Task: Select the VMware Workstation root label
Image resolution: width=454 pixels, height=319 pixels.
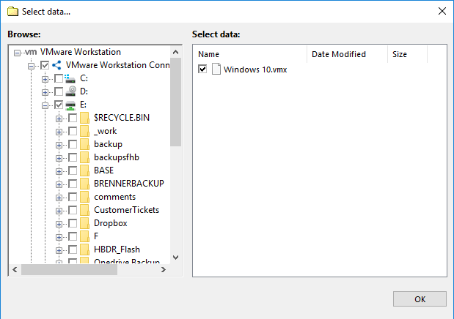Action: [x=81, y=52]
